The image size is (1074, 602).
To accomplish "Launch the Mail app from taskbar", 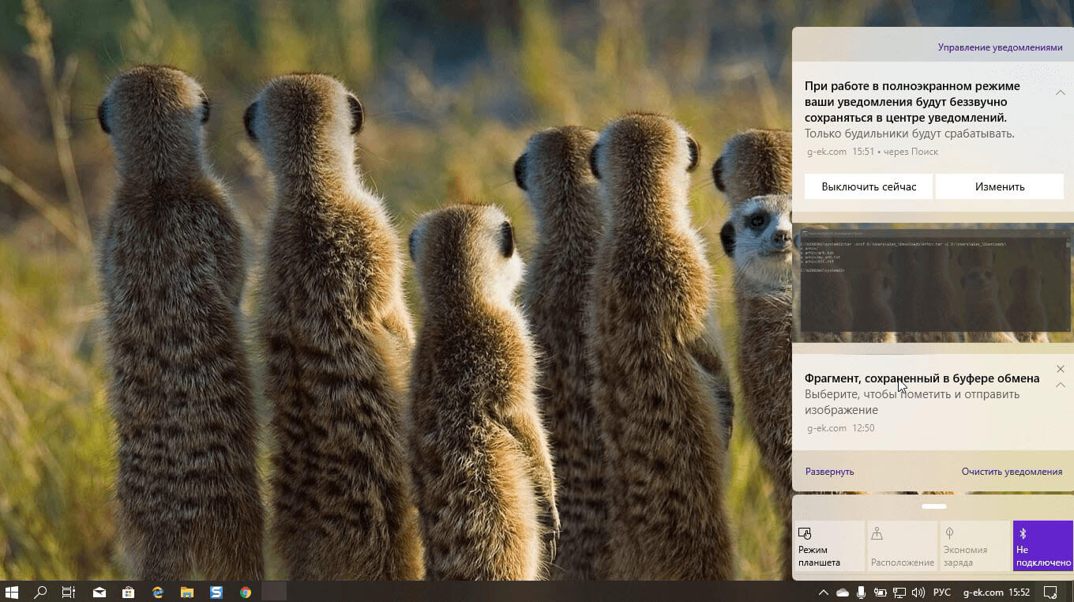I will (100, 592).
